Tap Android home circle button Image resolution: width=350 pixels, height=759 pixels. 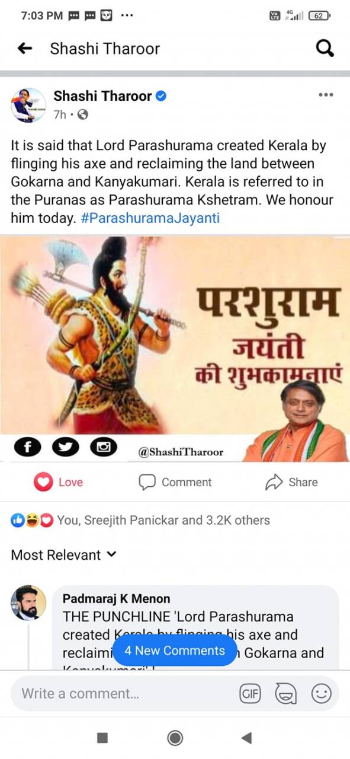click(175, 738)
